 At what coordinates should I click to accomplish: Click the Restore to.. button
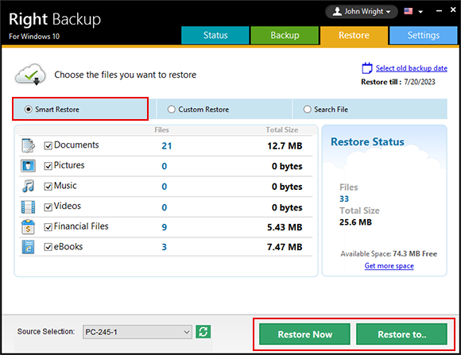pos(401,334)
